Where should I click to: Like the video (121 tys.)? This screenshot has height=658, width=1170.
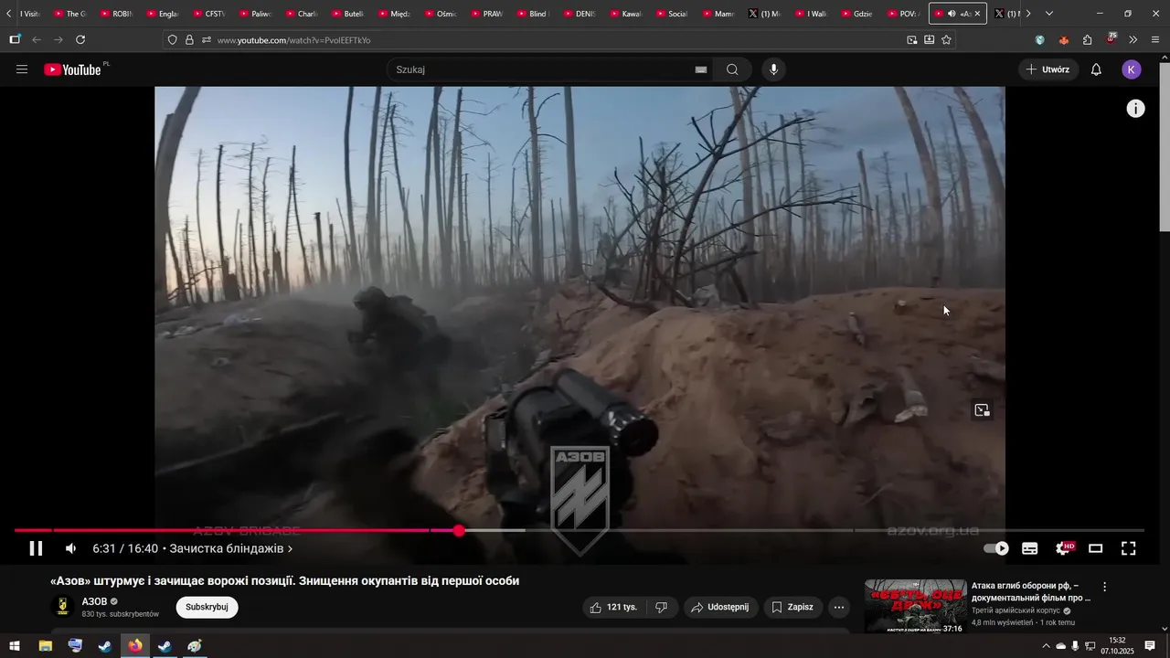[x=612, y=607]
